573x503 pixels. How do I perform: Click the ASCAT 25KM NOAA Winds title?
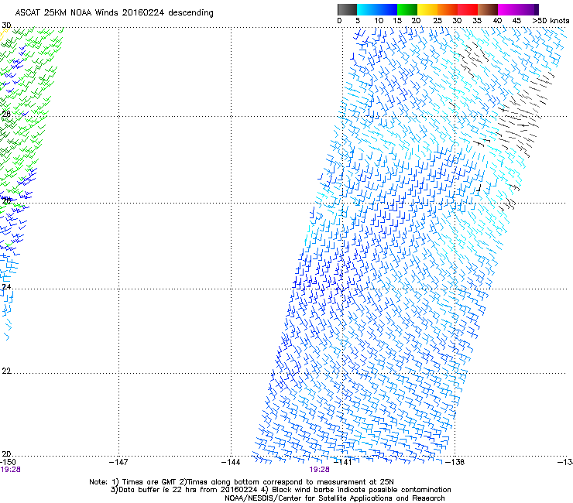tap(114, 13)
